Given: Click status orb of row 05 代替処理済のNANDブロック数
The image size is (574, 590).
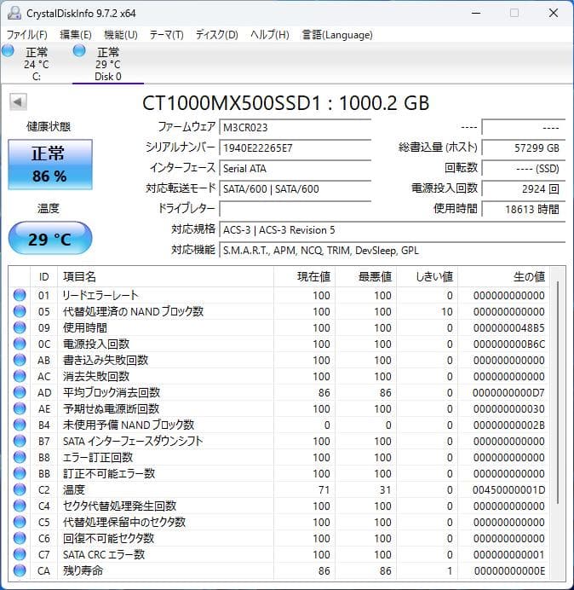Looking at the screenshot, I should coord(20,311).
